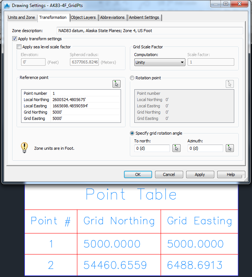The height and width of the screenshot is (277, 252).
Task: Click point 1 row number cell
Action: (x=51, y=244)
